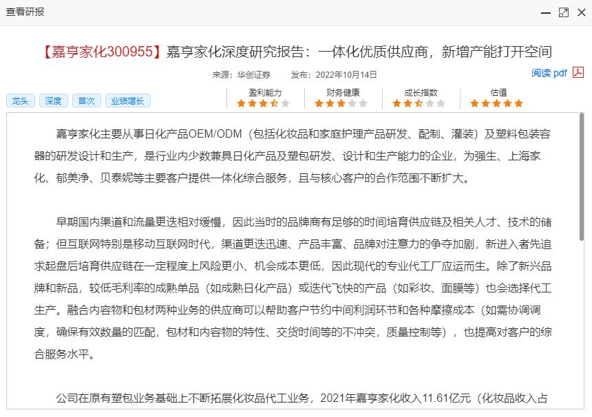592x417 pixels.
Task: Click the 财务健康 star rating
Action: (x=341, y=103)
